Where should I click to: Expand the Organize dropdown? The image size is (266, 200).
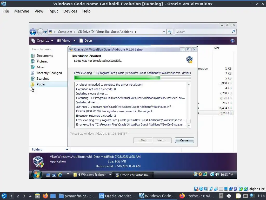tap(43, 41)
